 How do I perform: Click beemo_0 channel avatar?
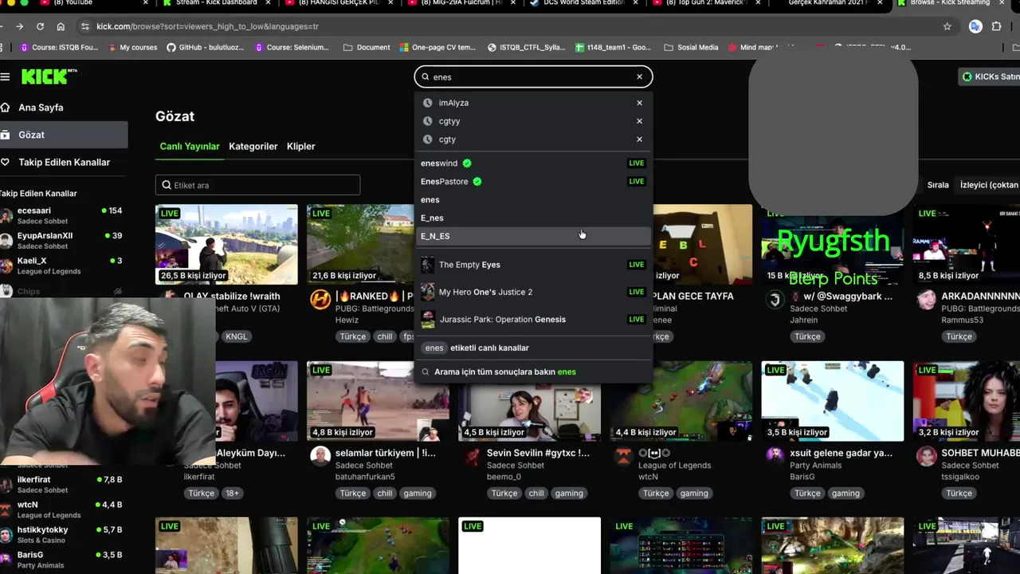(x=472, y=457)
